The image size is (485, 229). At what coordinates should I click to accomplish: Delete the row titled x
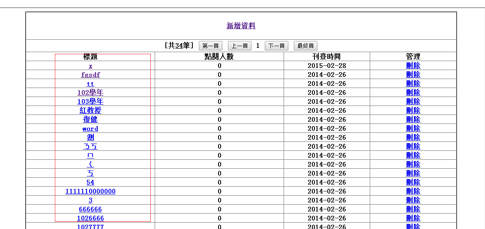tap(413, 66)
